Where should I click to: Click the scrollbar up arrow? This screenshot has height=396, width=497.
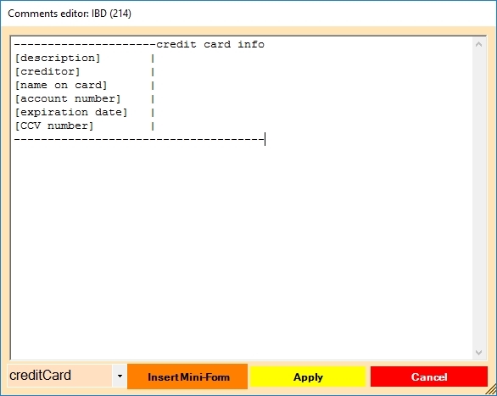479,45
